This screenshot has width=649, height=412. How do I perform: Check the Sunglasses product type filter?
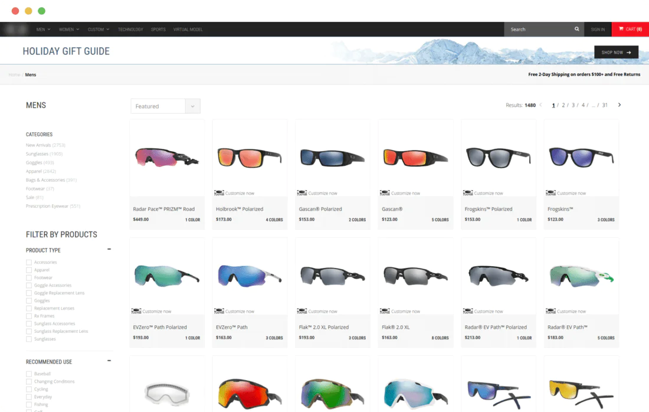tap(28, 339)
